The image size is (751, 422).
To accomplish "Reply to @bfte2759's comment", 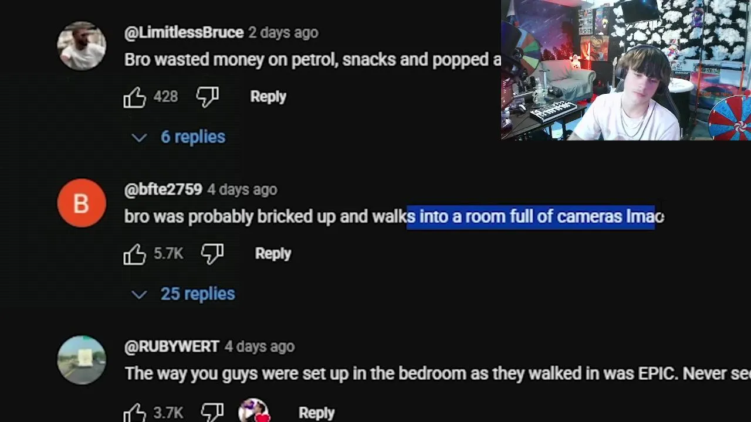I will click(x=273, y=254).
